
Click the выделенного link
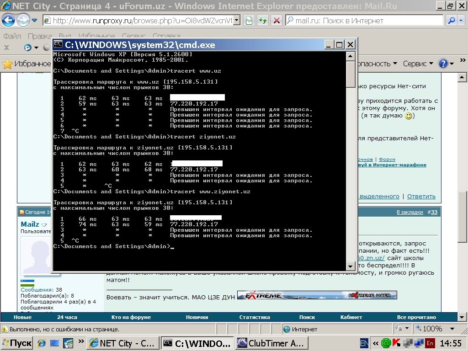(x=379, y=197)
